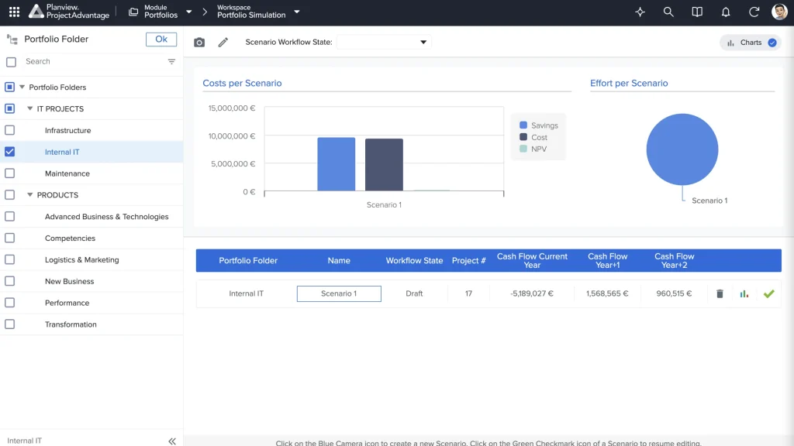Focus the folder Search field
Screen dimensions: 794x446
(94, 62)
